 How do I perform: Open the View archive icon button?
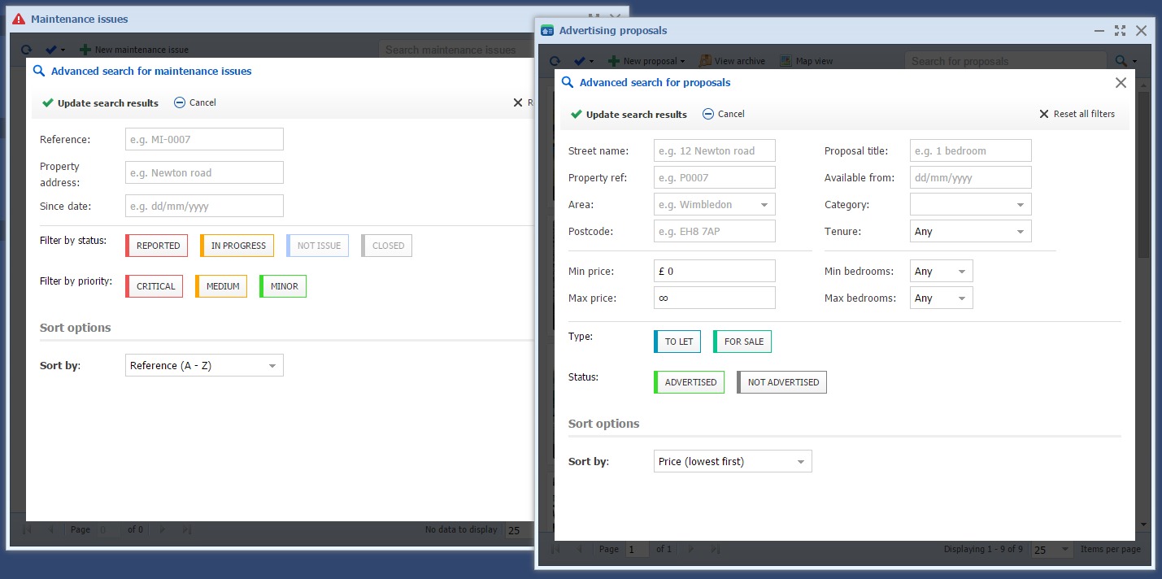tap(705, 61)
